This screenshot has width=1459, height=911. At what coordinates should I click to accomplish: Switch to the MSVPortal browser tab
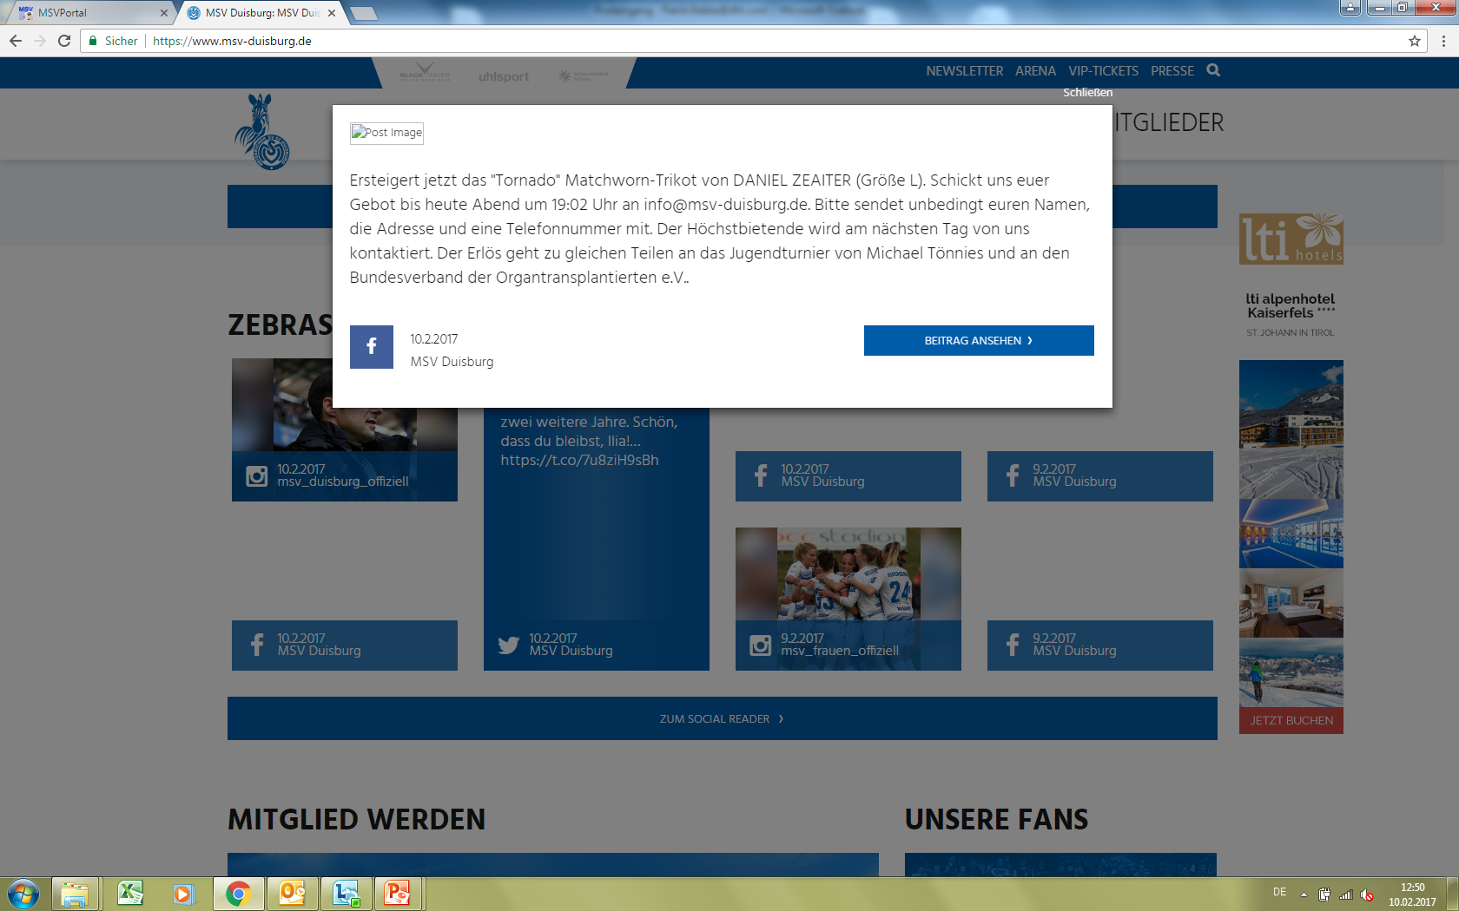[87, 13]
